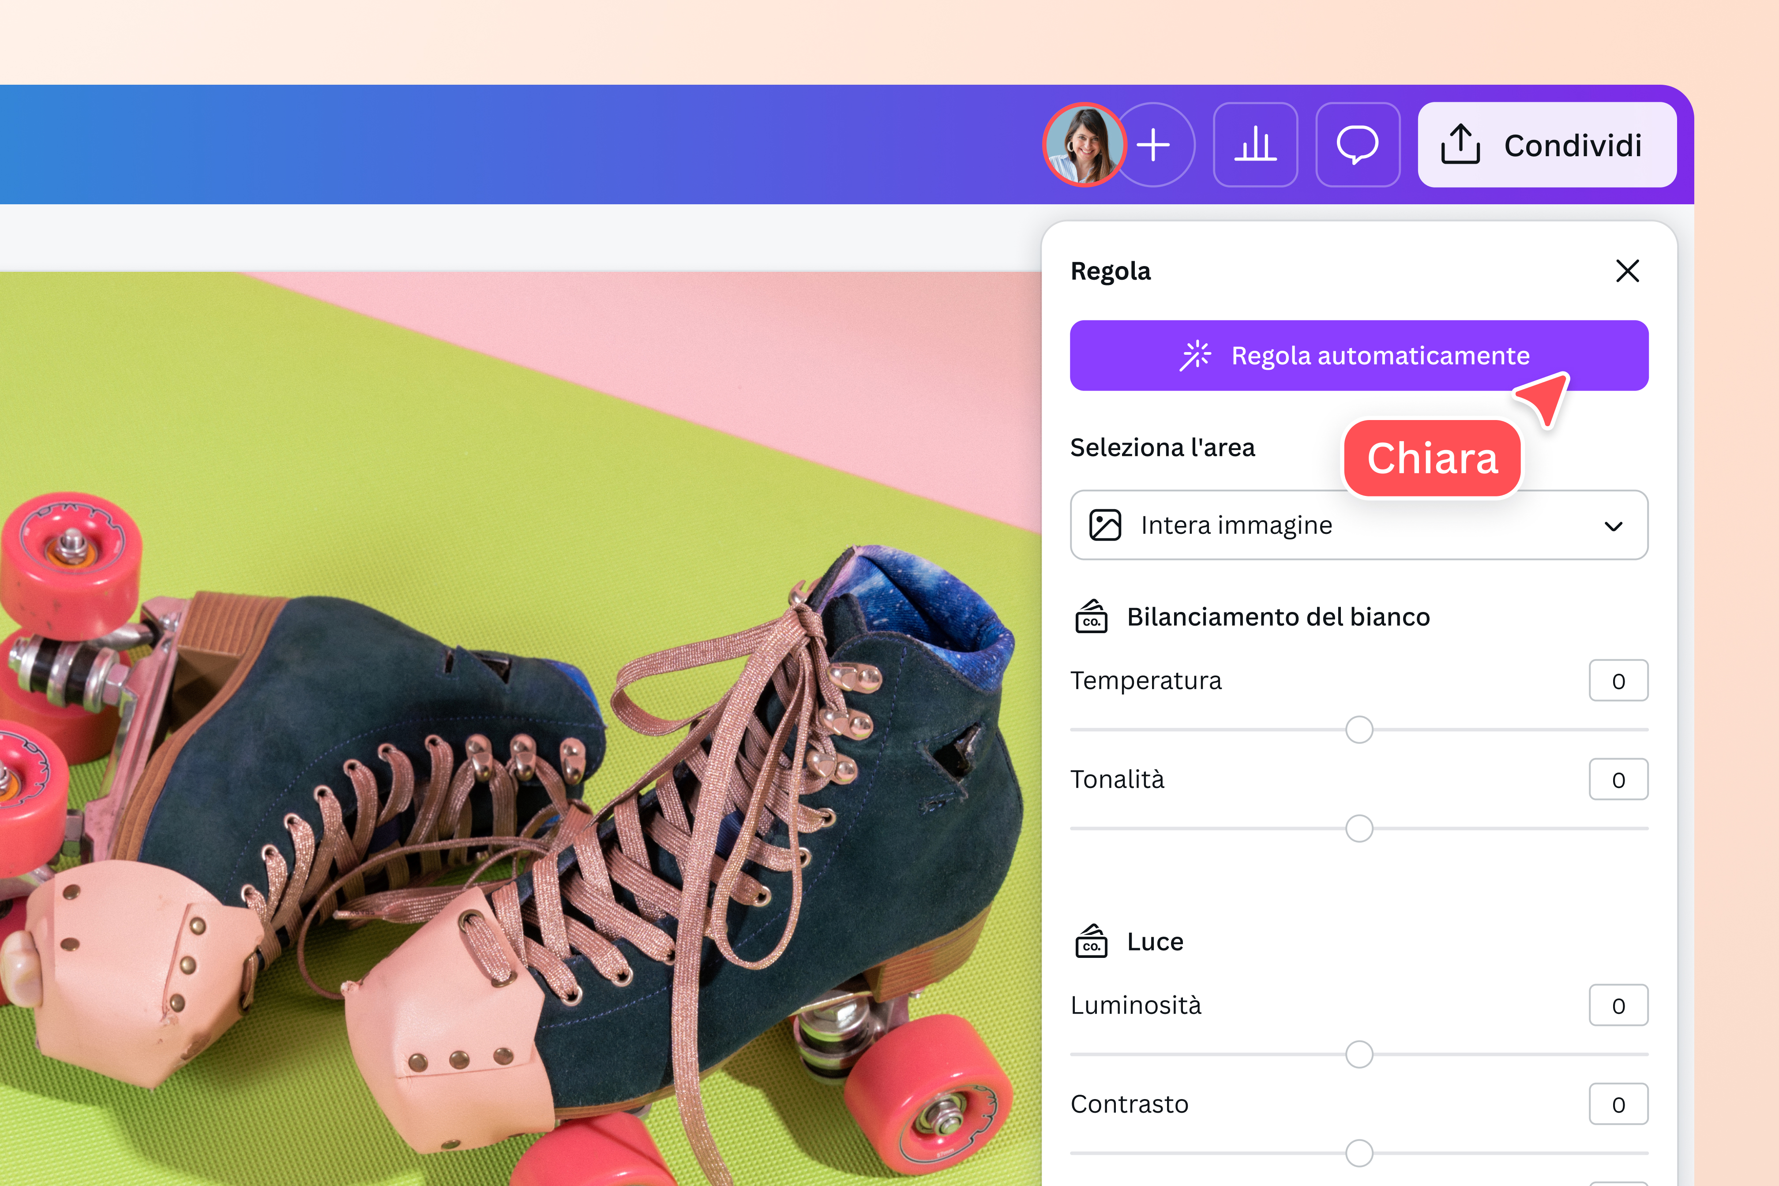Click the Regola panel title

(1111, 271)
